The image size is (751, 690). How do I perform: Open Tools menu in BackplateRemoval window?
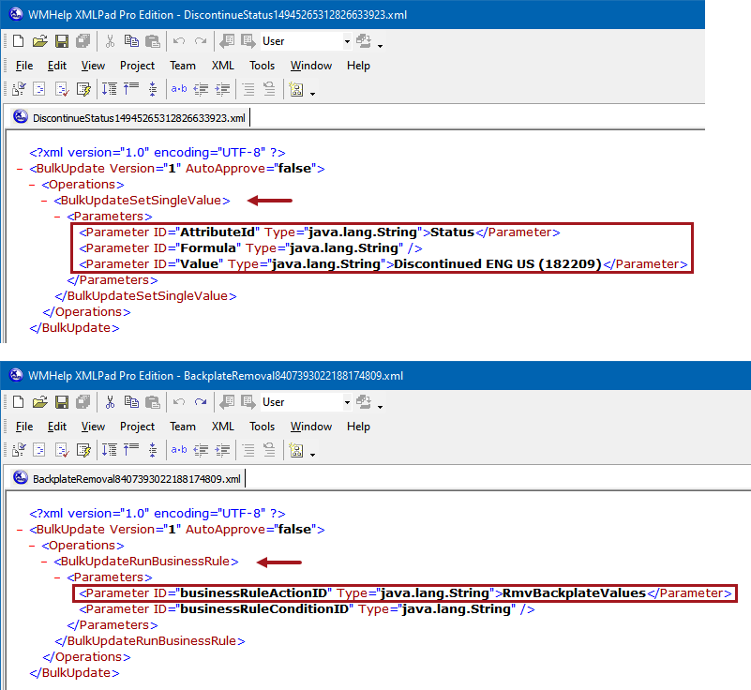(x=262, y=427)
